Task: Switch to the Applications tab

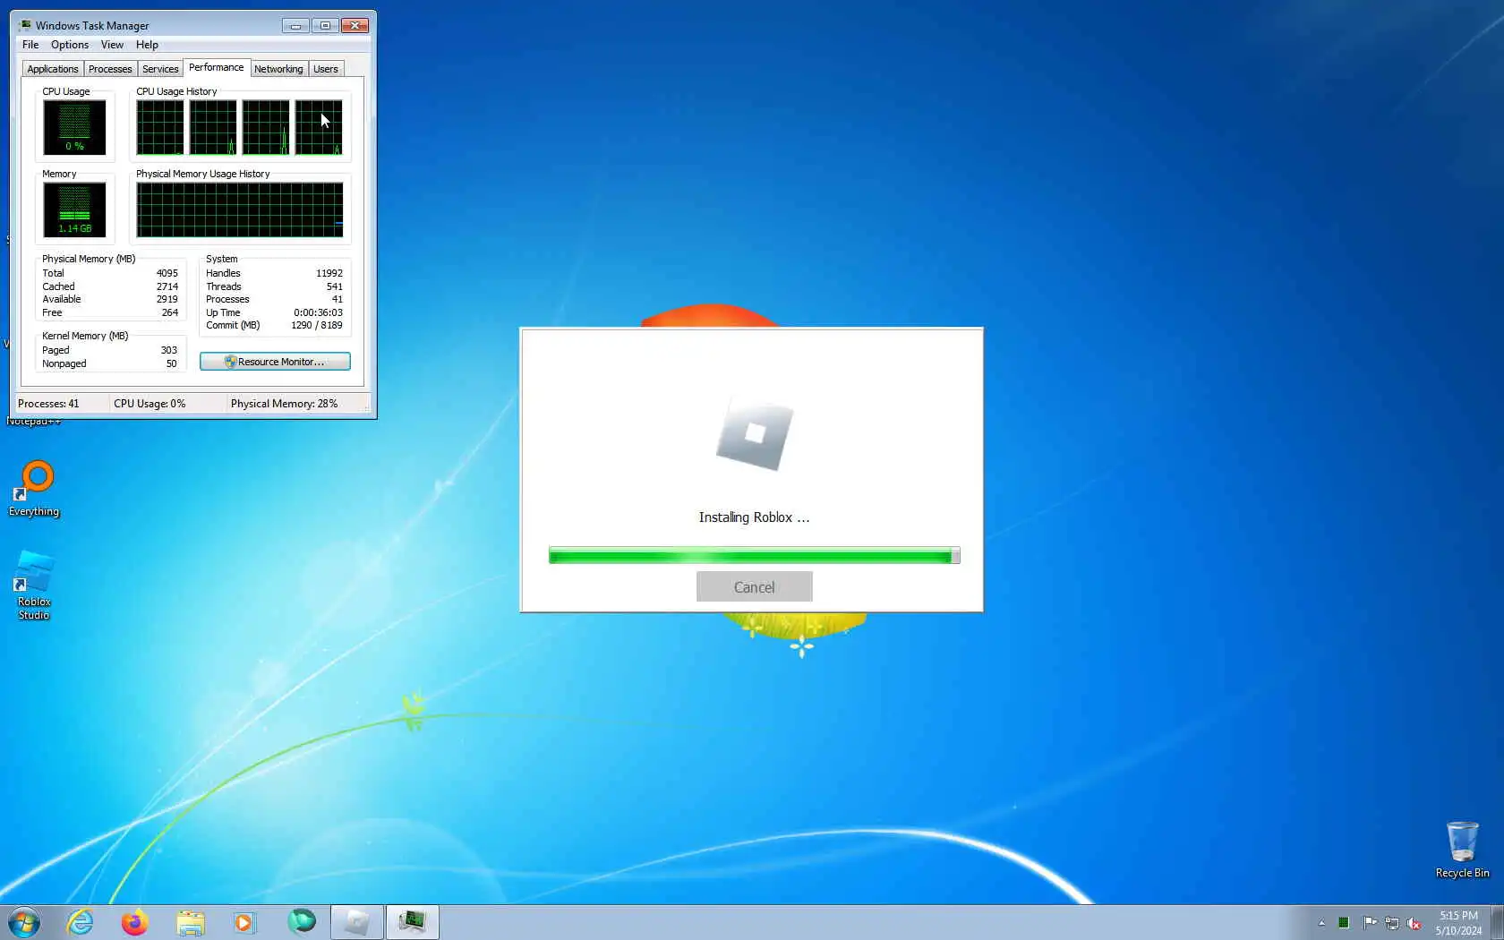Action: (53, 69)
